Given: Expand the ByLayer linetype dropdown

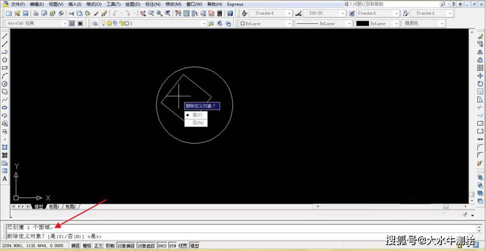Looking at the screenshot, I should 323,24.
